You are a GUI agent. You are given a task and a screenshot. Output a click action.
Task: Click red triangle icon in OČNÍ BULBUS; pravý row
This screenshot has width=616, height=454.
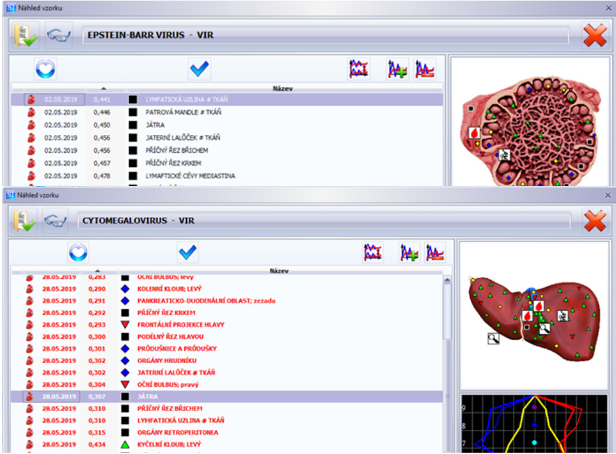coord(125,384)
